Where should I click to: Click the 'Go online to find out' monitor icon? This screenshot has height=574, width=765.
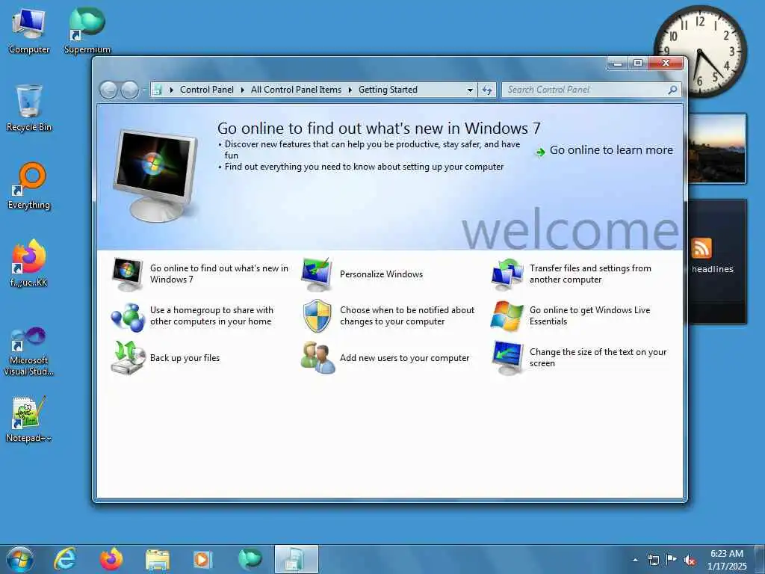(127, 274)
